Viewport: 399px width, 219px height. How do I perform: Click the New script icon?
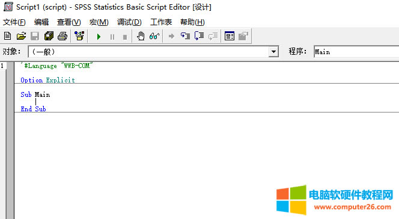click(8, 36)
